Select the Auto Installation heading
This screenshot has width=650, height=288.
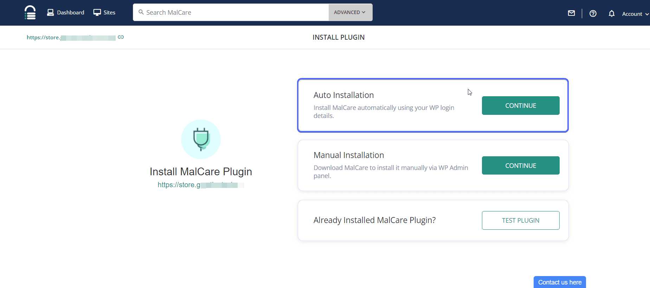[x=343, y=95]
